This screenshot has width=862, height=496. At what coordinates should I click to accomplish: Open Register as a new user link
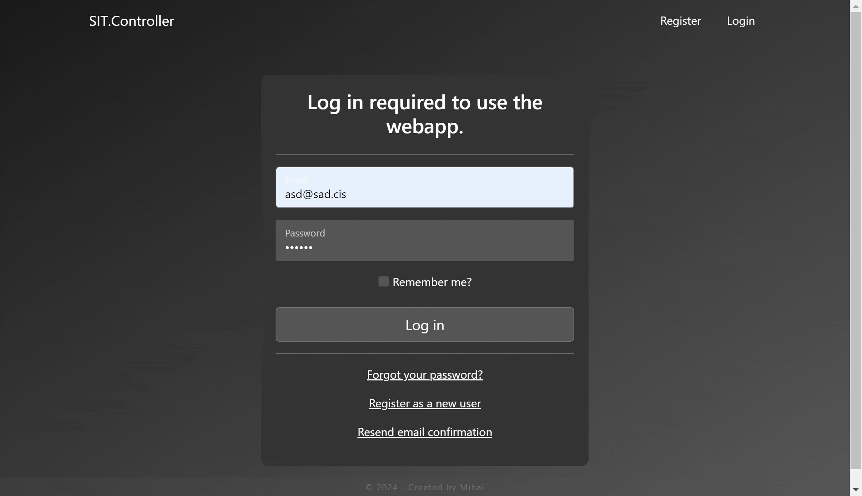(x=425, y=403)
